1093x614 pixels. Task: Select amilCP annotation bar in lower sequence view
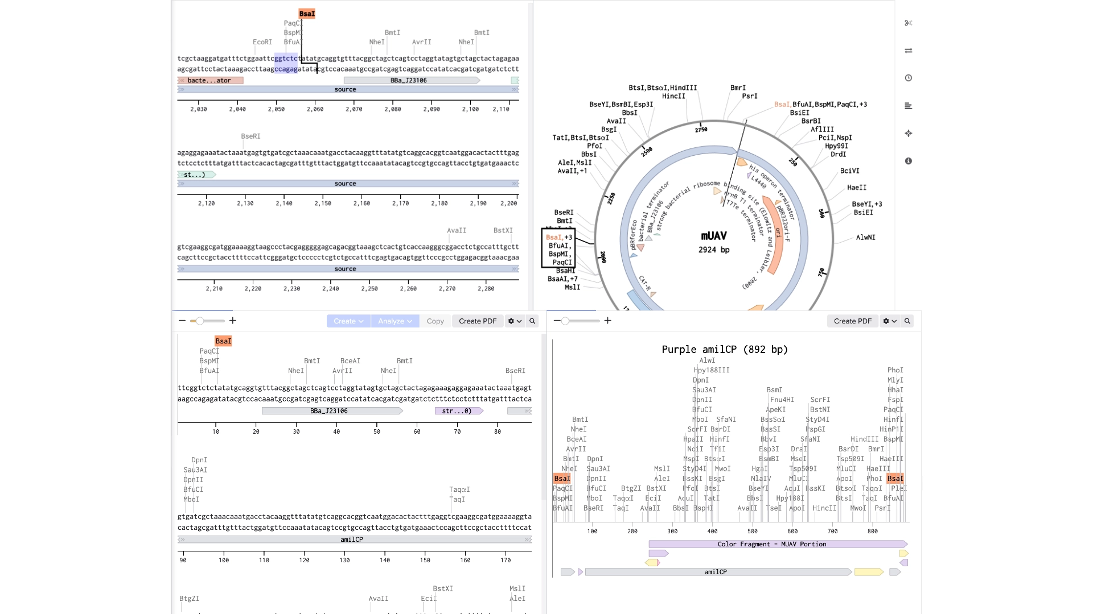pos(355,540)
